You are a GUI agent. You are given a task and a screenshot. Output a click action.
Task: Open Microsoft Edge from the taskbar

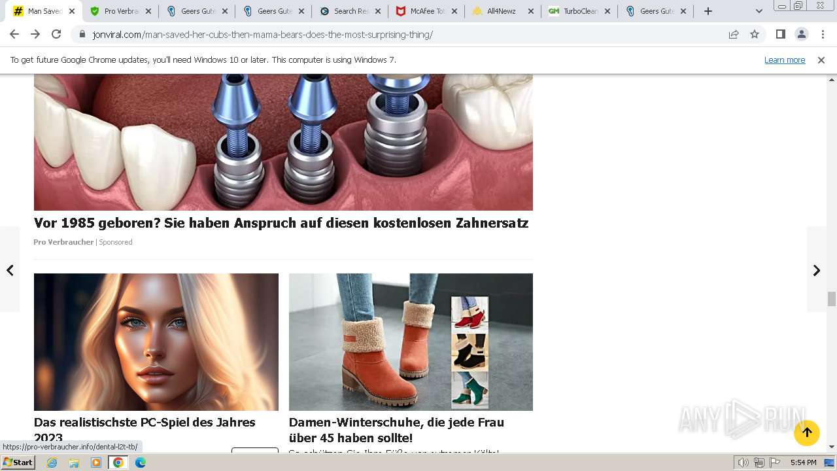pos(141,462)
